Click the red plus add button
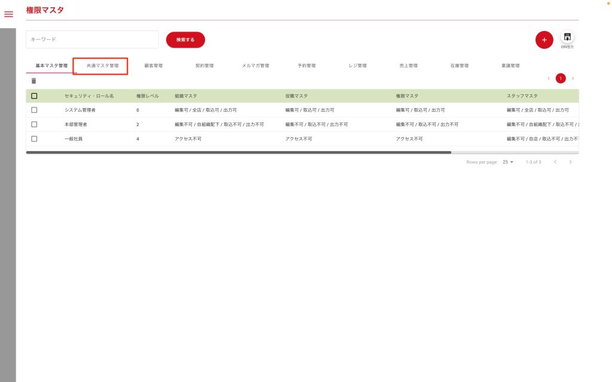The image size is (612, 382). click(x=544, y=40)
